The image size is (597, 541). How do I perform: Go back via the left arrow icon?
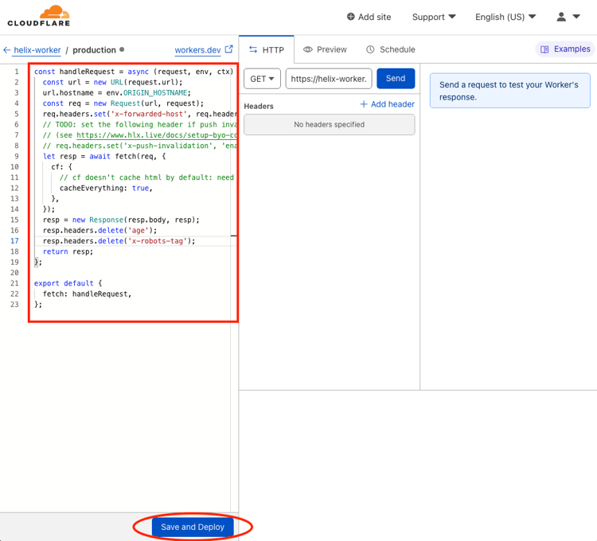pyautogui.click(x=7, y=50)
